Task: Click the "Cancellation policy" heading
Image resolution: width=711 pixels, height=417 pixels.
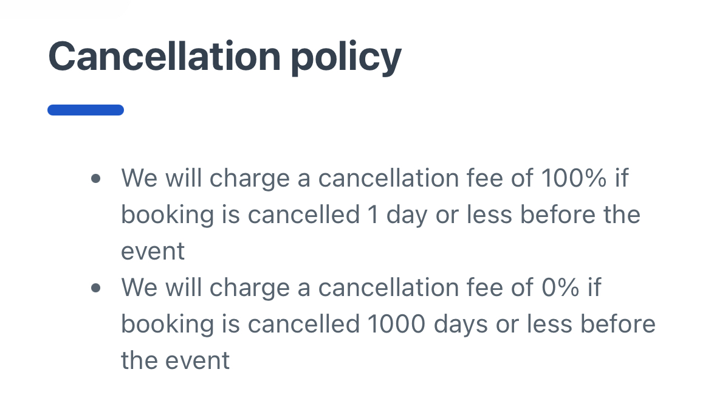Action: [224, 58]
